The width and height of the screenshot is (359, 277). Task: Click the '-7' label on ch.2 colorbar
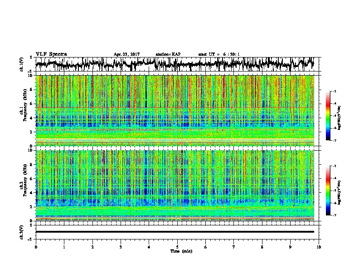(x=334, y=215)
